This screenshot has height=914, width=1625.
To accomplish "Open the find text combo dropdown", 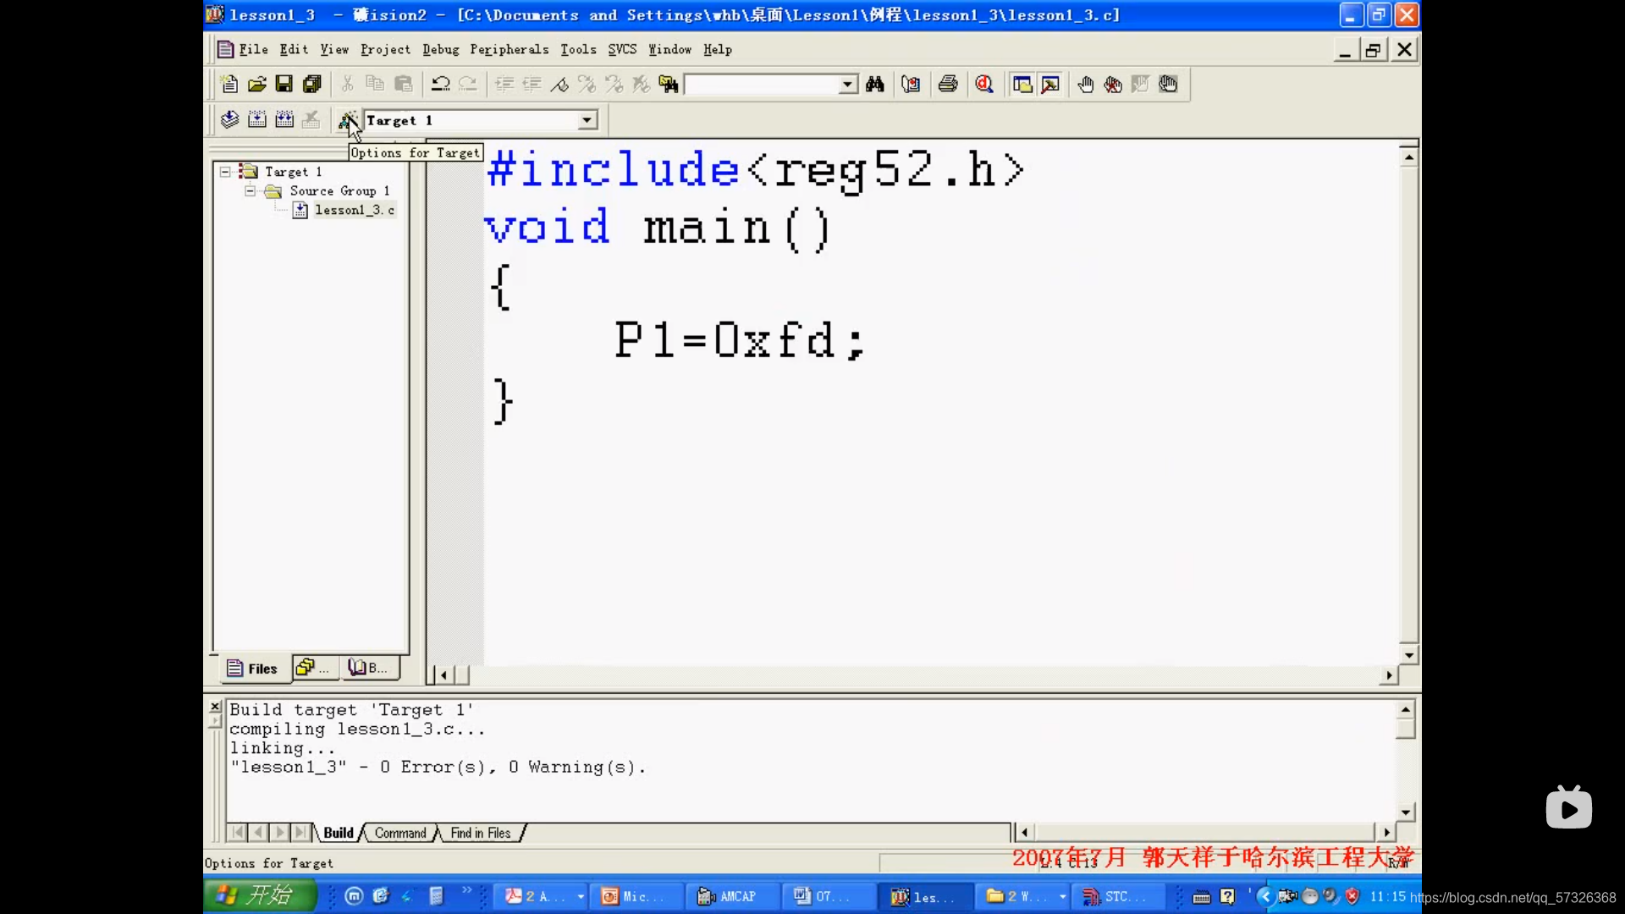I will 848,84.
